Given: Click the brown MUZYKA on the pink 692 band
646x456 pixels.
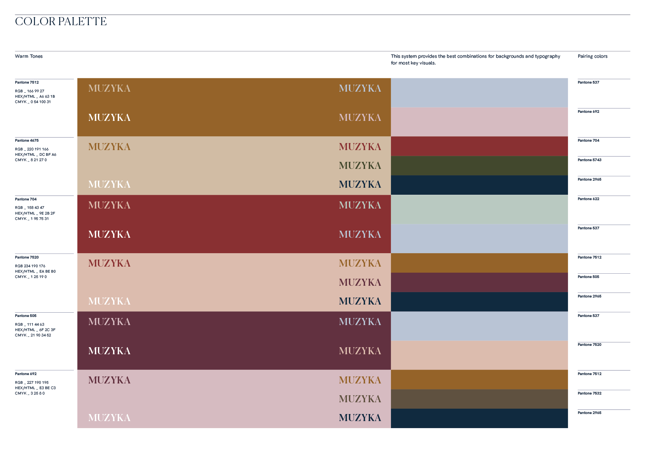Looking at the screenshot, I should tap(360, 380).
